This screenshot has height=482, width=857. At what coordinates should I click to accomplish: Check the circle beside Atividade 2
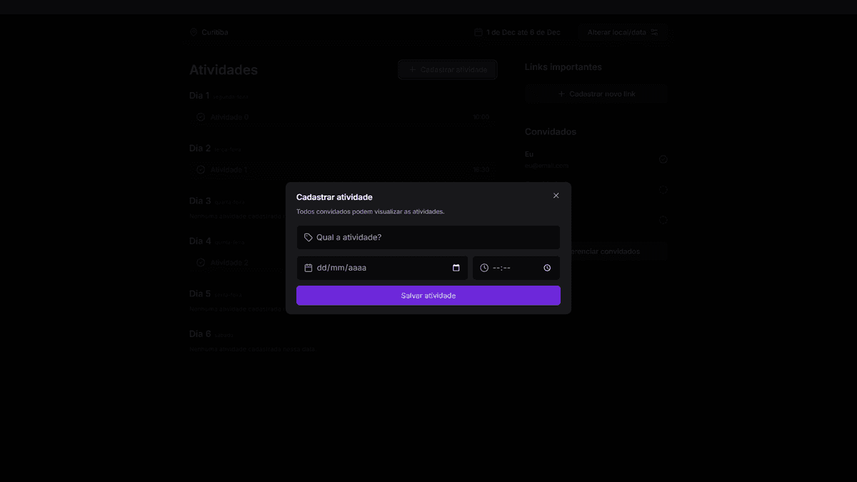pyautogui.click(x=200, y=262)
